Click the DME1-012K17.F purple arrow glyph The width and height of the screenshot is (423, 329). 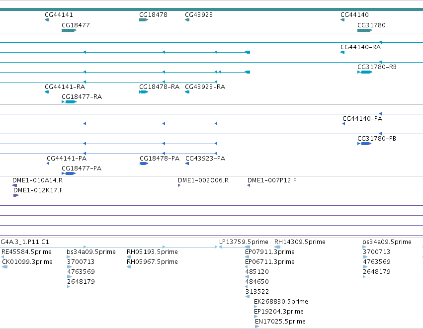[x=16, y=195]
